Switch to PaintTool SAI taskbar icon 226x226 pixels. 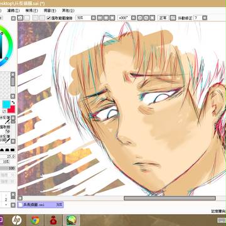click(x=71, y=220)
